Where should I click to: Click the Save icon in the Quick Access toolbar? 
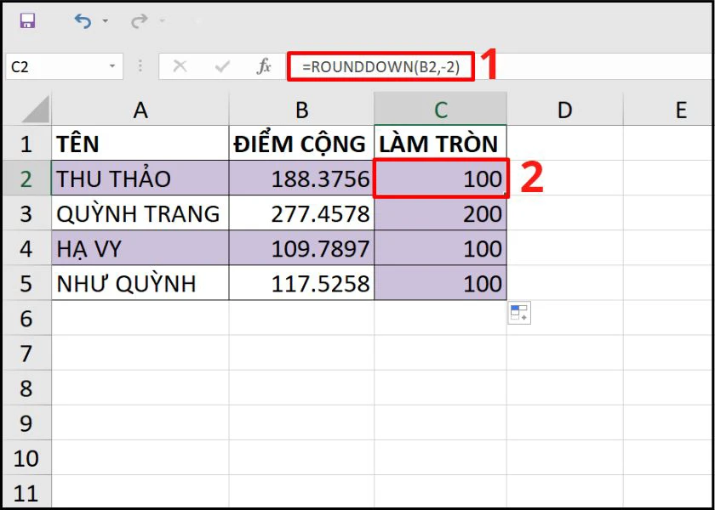point(28,20)
